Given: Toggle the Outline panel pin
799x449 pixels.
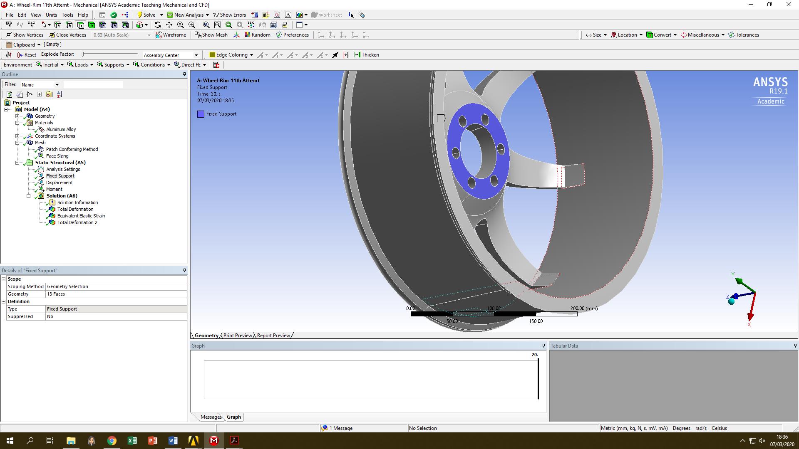Looking at the screenshot, I should click(x=184, y=74).
